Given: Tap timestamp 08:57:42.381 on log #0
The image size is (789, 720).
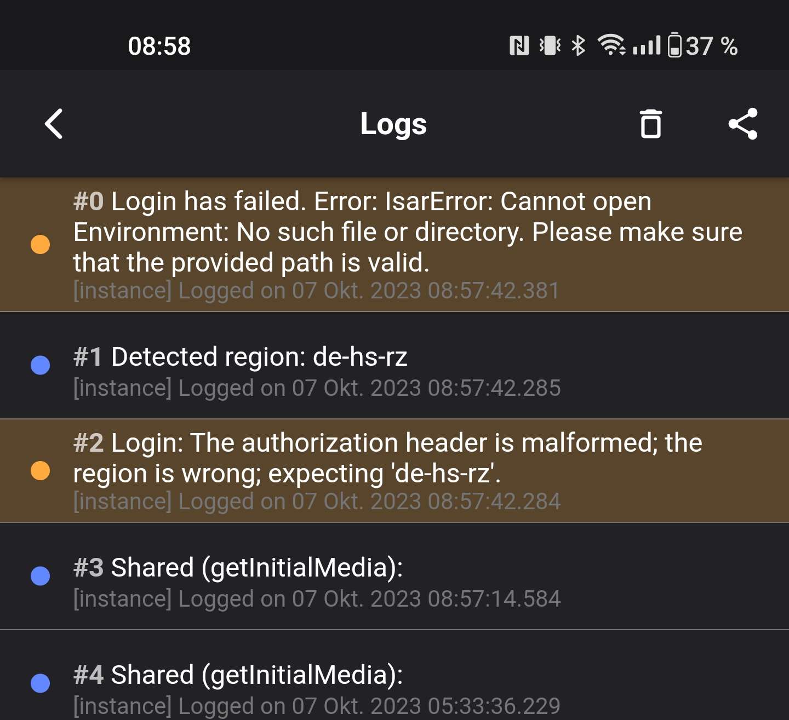Looking at the screenshot, I should tap(493, 291).
